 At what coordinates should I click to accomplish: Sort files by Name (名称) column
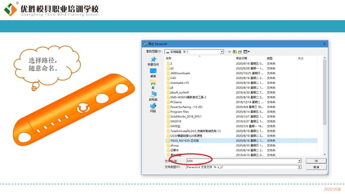pyautogui.click(x=198, y=58)
